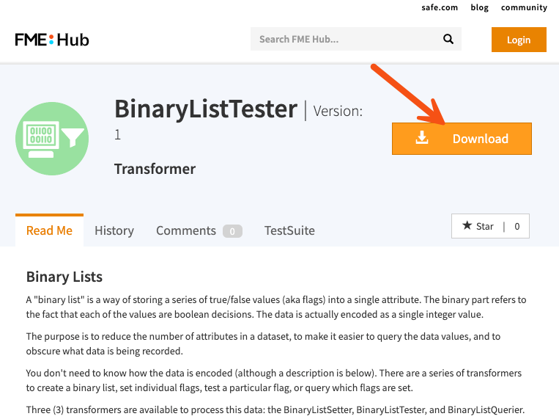Click the Binary Lists section heading

(x=64, y=277)
